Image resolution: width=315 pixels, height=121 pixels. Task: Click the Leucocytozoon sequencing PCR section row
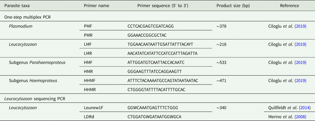click(x=157, y=99)
